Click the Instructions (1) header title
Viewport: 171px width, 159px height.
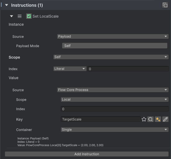pos(27,5)
